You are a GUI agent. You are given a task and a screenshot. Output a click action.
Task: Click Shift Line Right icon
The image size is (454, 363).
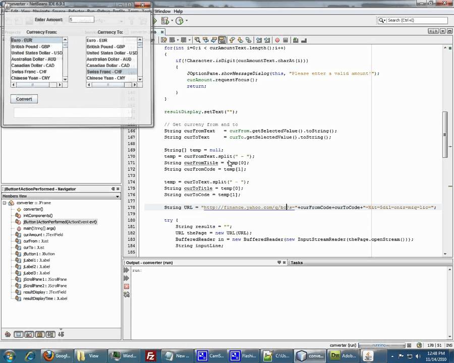(267, 40)
